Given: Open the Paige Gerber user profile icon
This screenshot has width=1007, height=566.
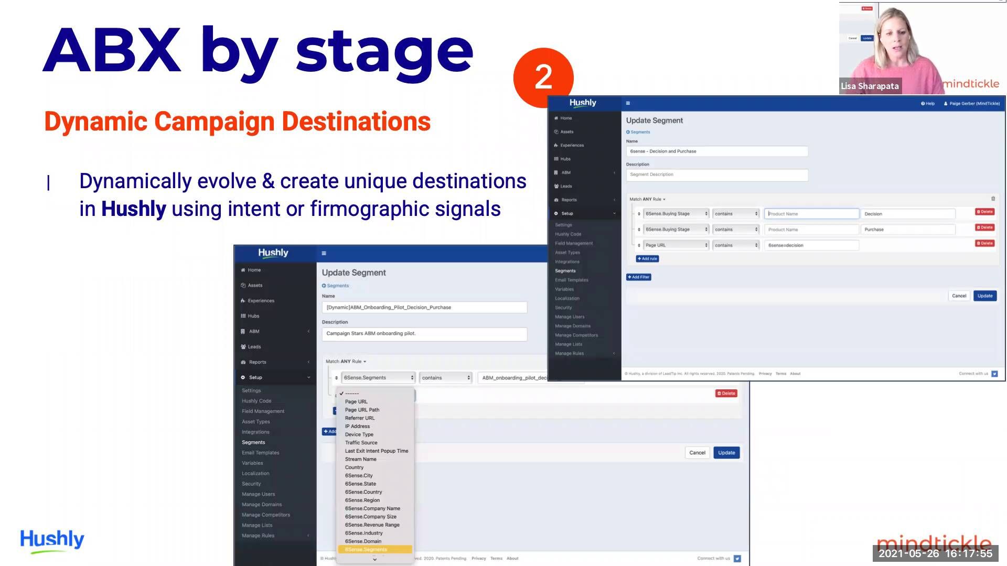Looking at the screenshot, I should (x=946, y=104).
